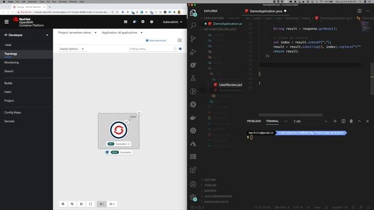Expand the TIMELINE section
The height and width of the screenshot is (210, 374).
pyautogui.click(x=210, y=185)
